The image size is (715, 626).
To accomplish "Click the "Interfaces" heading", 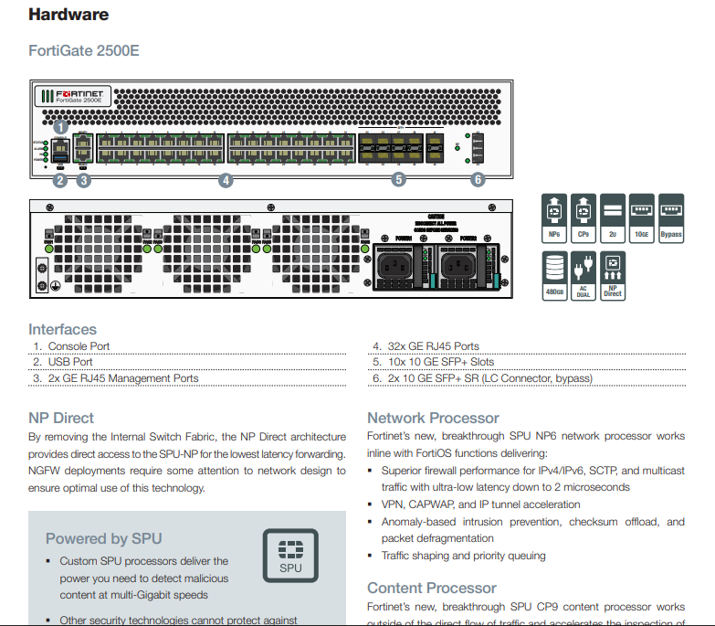I will point(62,329).
